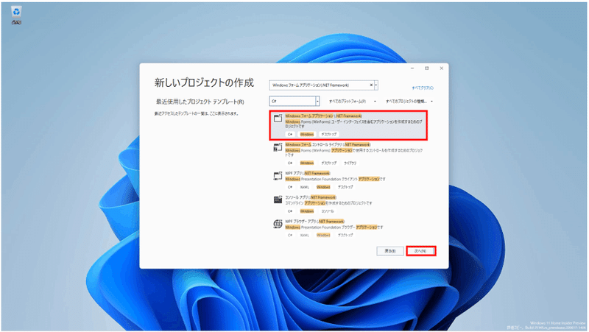Click Presentation Foundation ブラウザー description text
Image resolution: width=589 pixels, height=332 pixels.
point(334,227)
